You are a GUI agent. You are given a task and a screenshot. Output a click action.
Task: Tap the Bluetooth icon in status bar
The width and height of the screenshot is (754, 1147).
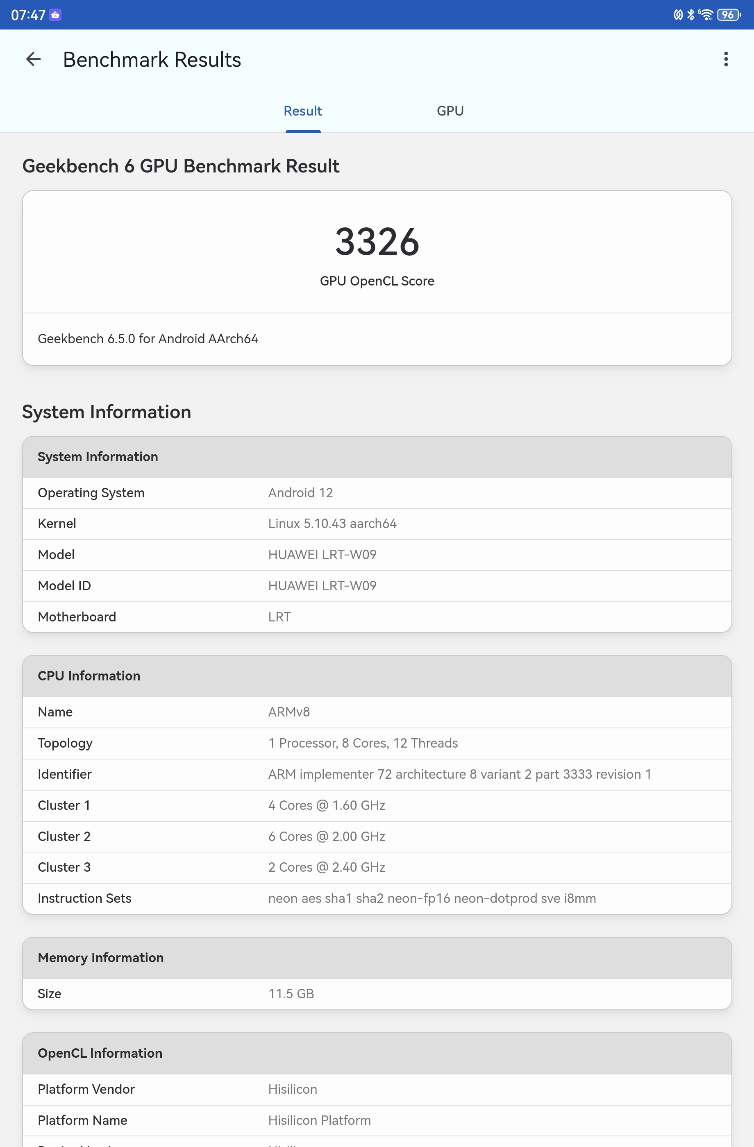pyautogui.click(x=691, y=15)
